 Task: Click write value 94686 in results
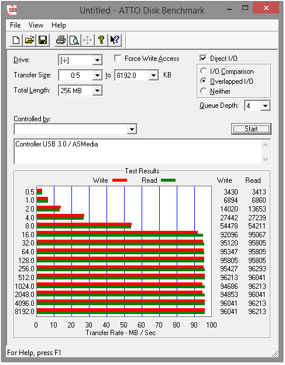point(229,286)
